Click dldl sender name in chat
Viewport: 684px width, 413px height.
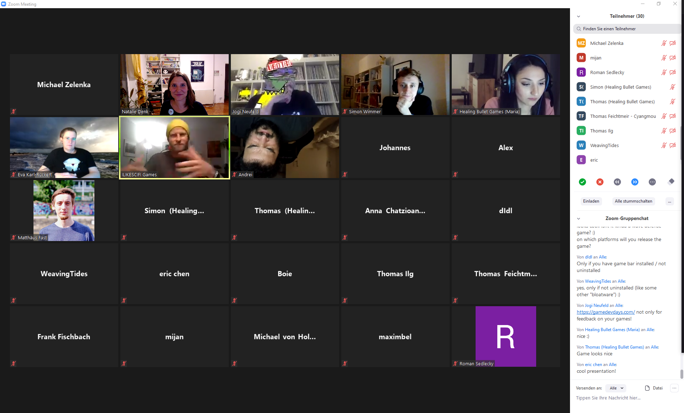coord(589,257)
